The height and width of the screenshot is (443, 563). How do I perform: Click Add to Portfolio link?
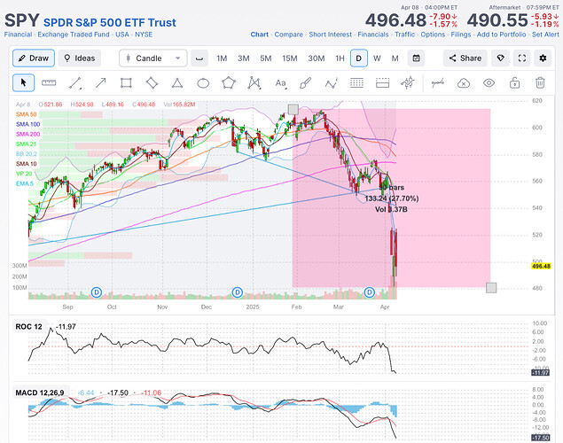[x=501, y=35]
